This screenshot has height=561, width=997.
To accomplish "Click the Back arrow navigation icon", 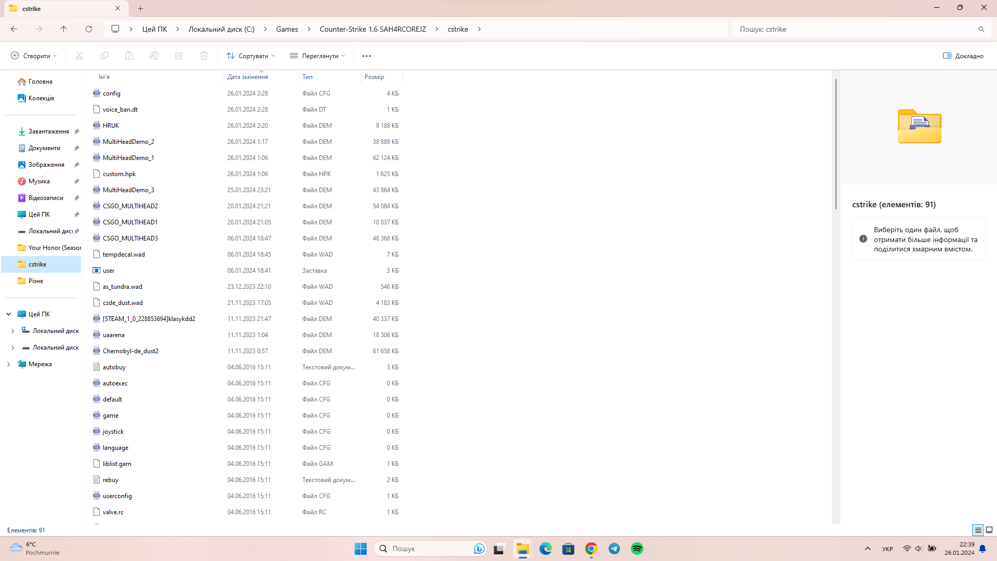I will click(14, 29).
